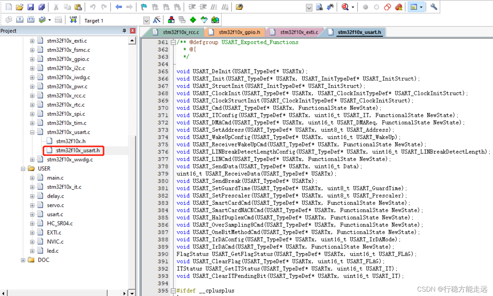Open Configuration wrench icon
Screen dimensions: 493x296
point(434,7)
